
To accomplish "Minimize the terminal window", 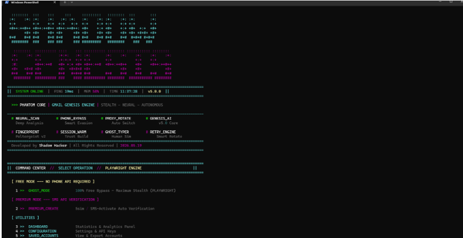I will (440, 2).
